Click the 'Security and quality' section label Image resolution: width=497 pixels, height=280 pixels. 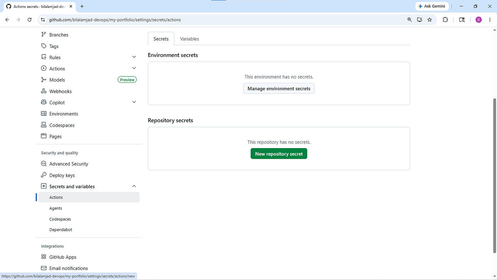coord(59,153)
